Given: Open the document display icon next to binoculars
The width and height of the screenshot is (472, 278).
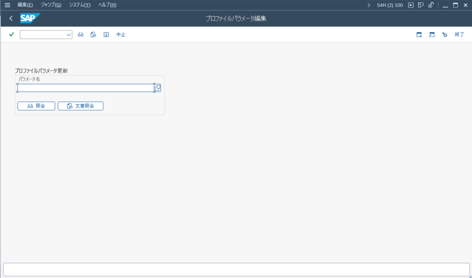Looking at the screenshot, I should point(93,34).
